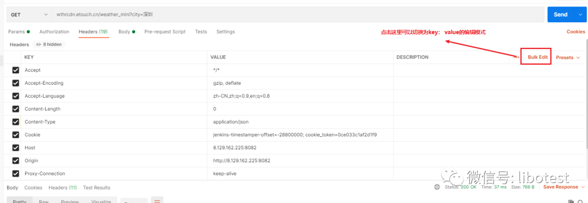Open the three-dots column options menu
This screenshot has height=203, width=588.
pyautogui.click(x=516, y=57)
